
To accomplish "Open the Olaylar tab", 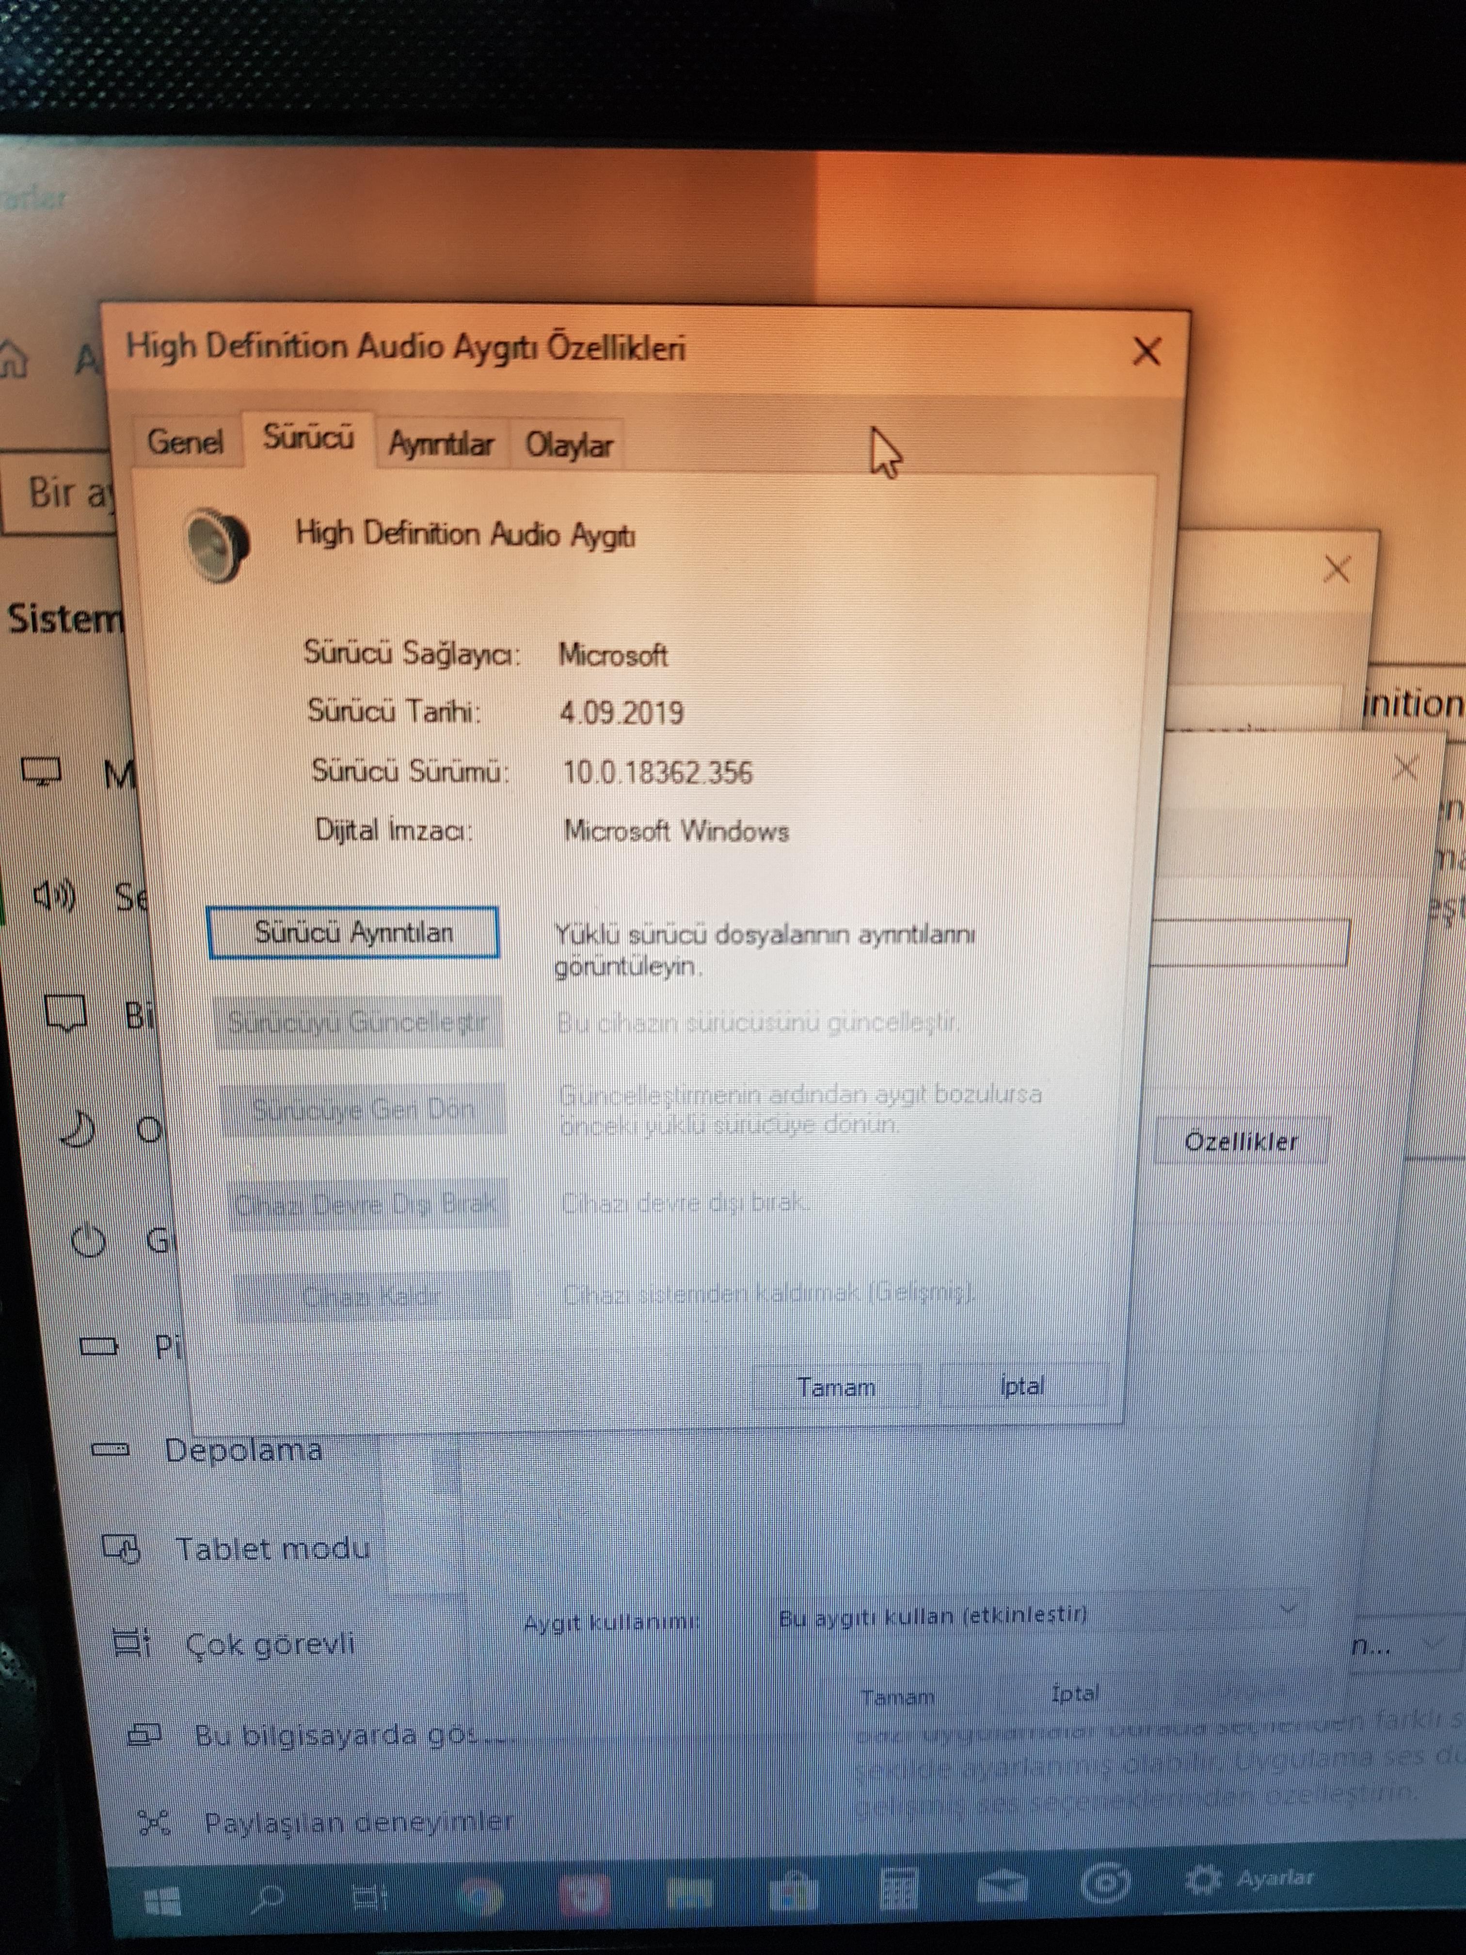I will click(568, 445).
